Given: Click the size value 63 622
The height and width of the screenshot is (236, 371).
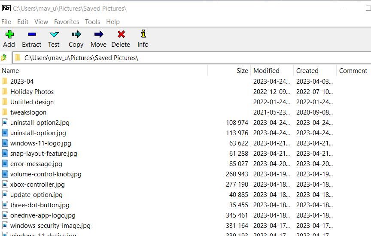Looking at the screenshot, I should click(239, 143).
